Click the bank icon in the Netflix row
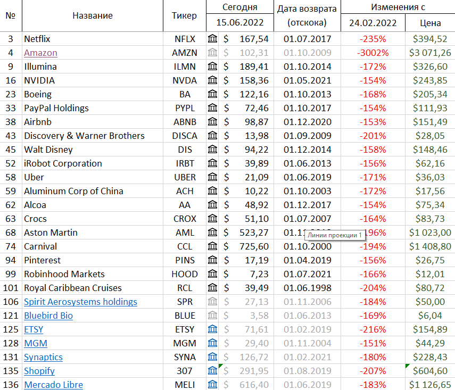The image size is (455, 390). point(212,39)
